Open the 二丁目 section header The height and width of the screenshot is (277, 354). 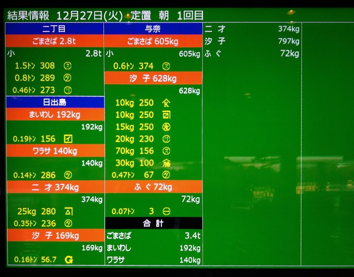[x=54, y=29]
